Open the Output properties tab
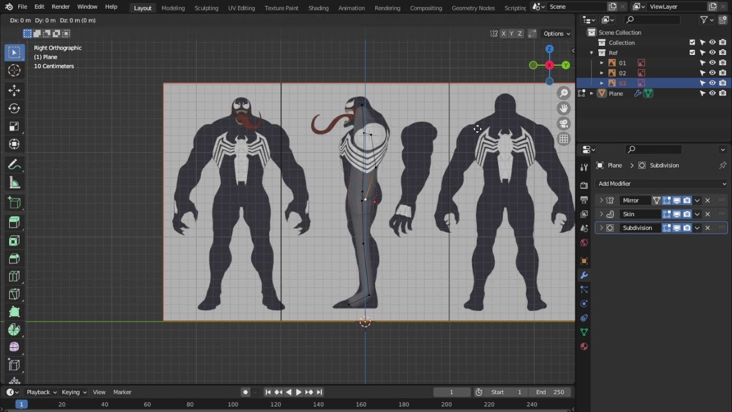The image size is (732, 412). tap(584, 200)
